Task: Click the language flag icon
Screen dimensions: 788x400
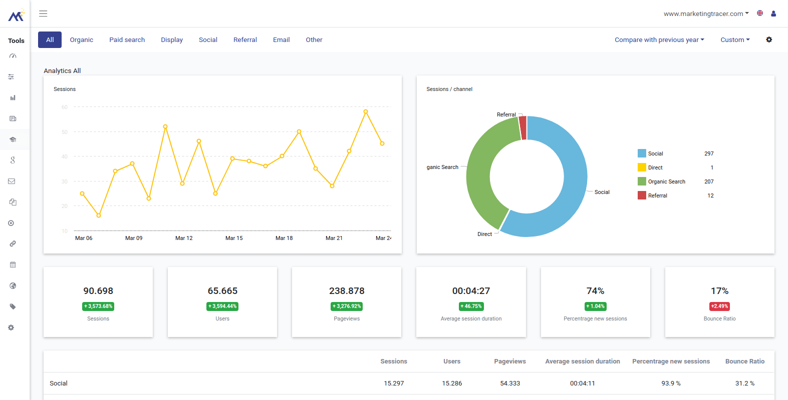Action: click(760, 13)
